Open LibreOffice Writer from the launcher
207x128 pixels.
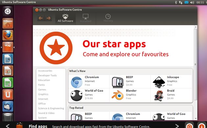coord(8,59)
